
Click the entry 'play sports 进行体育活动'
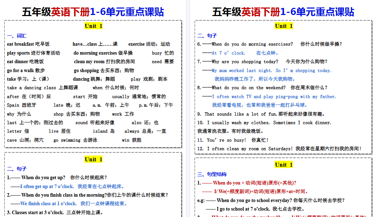click(34, 53)
